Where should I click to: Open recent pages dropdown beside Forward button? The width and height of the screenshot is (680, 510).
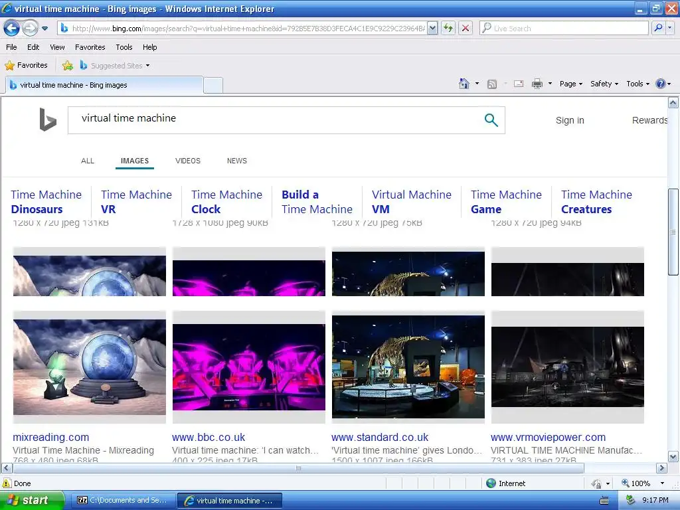click(x=44, y=29)
